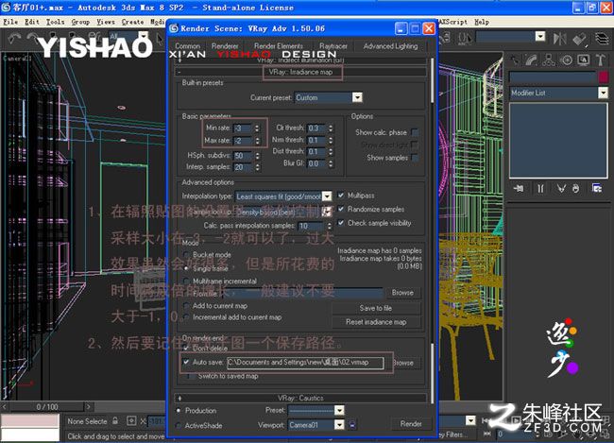Enable Switch to saved map checkbox
Image resolution: width=614 pixels, height=443 pixels.
[x=191, y=376]
